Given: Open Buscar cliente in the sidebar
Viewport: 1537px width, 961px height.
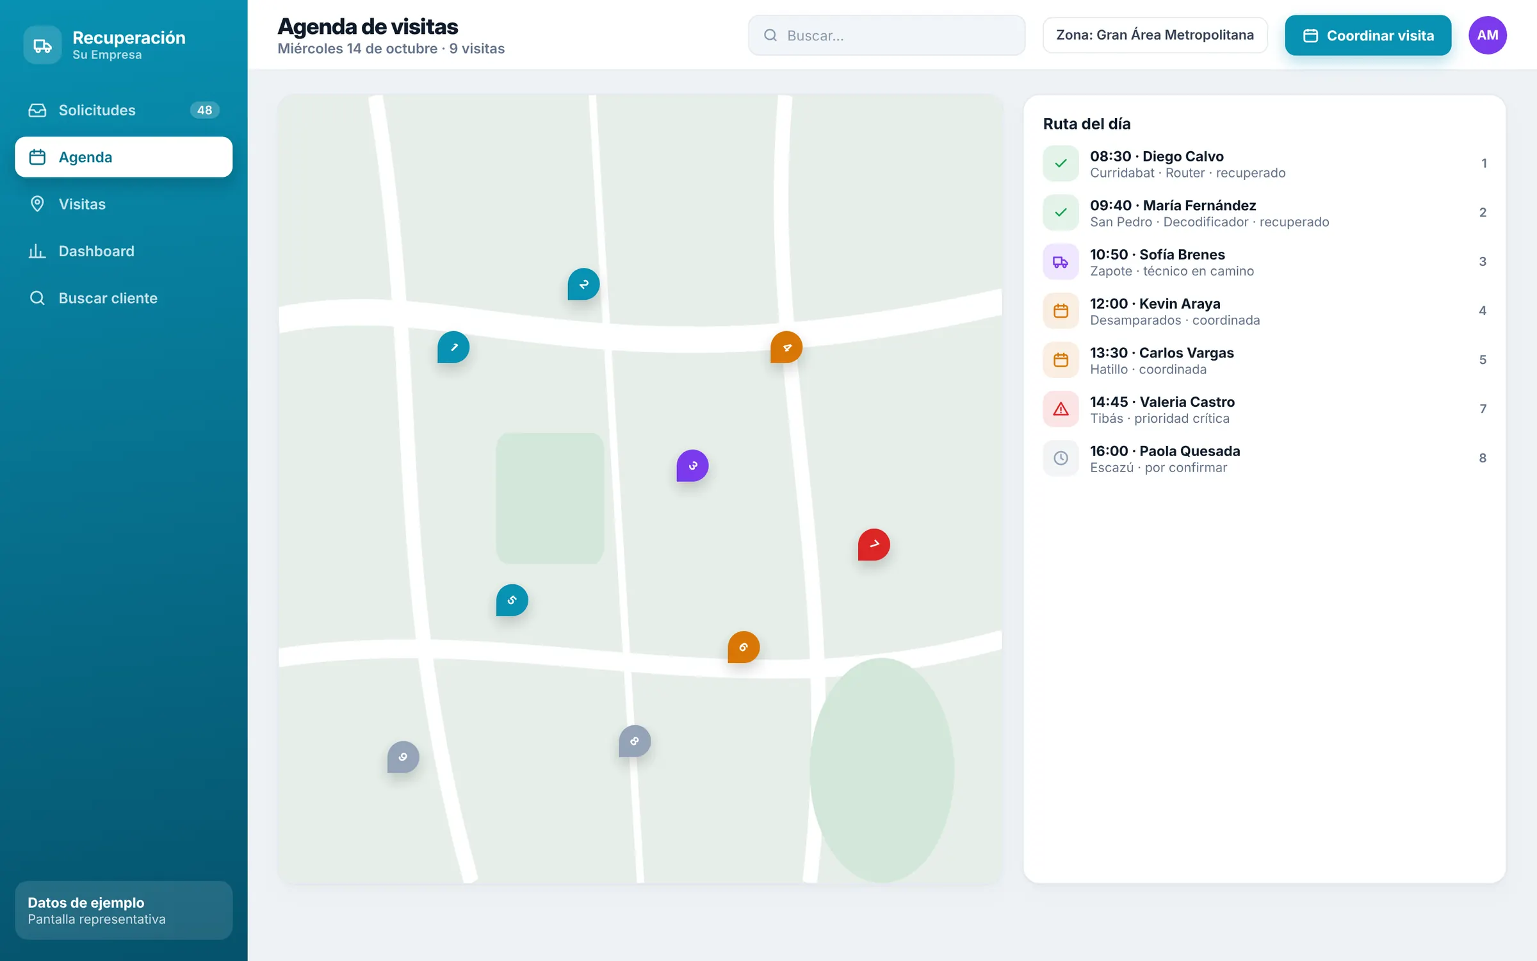Looking at the screenshot, I should (124, 298).
